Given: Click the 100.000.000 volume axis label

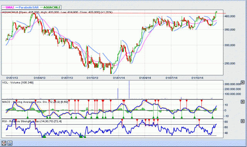Looking at the screenshot, I should [233, 94].
